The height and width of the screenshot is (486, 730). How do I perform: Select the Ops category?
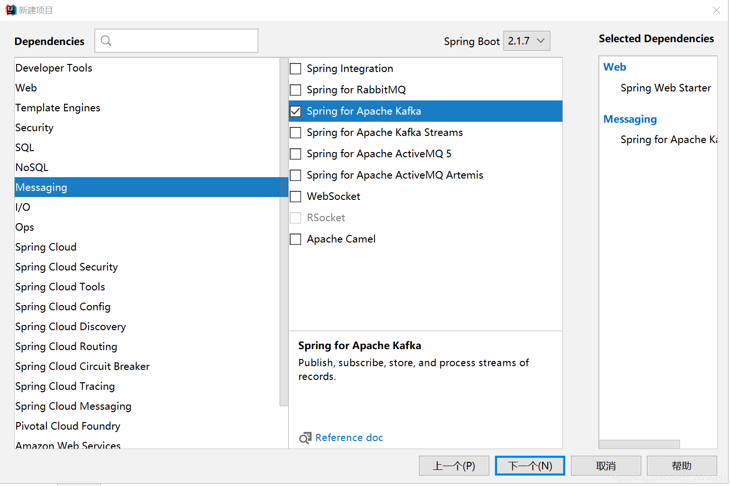click(147, 227)
